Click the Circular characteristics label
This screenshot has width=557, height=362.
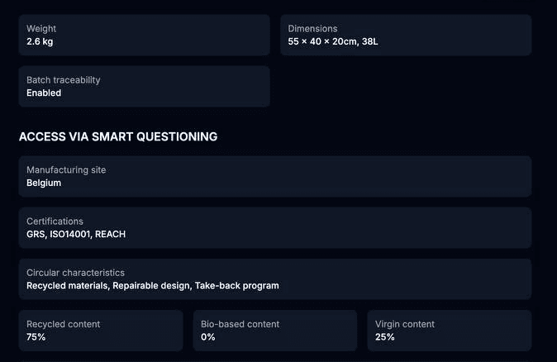(x=75, y=273)
